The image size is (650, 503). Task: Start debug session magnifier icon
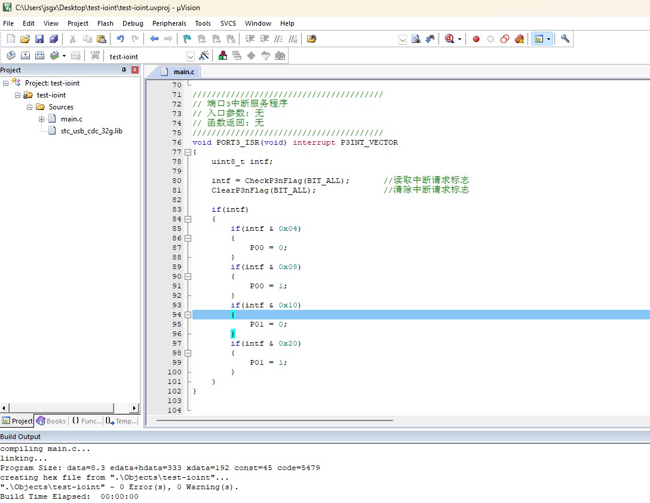(449, 39)
